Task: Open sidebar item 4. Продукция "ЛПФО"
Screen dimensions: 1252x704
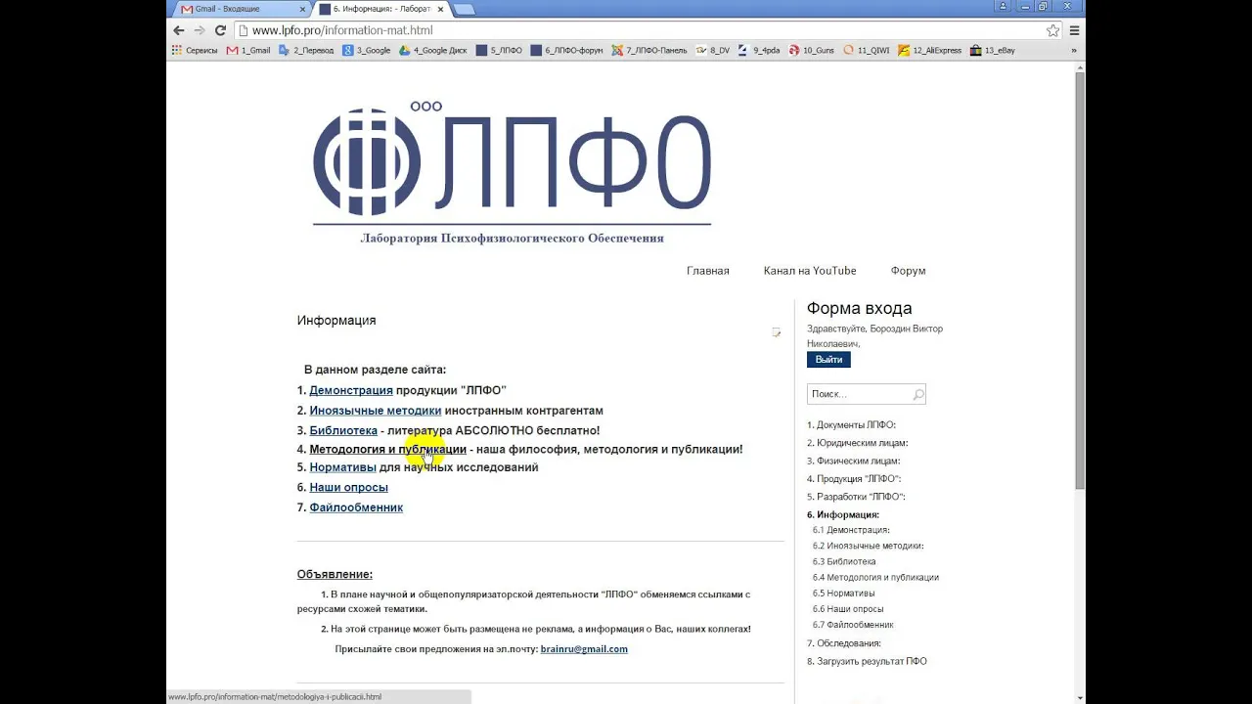Action: [x=854, y=479]
